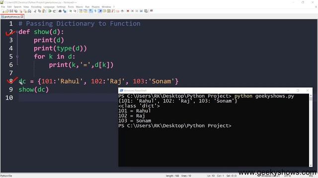Toggle synchronize vertical scrolling

[x=80, y=11]
